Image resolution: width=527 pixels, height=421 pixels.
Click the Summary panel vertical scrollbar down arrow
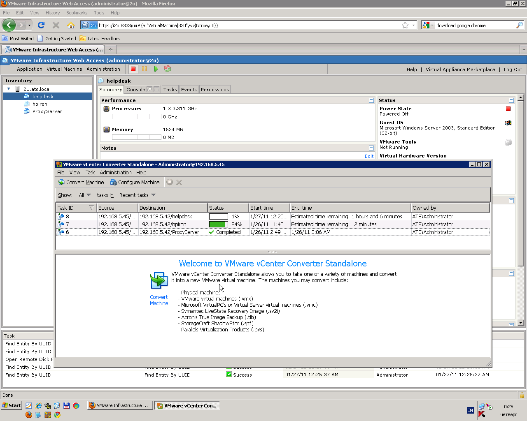coord(521,323)
